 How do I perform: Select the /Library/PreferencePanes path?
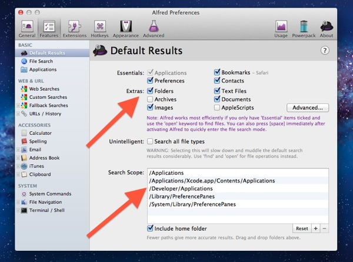coord(238,197)
